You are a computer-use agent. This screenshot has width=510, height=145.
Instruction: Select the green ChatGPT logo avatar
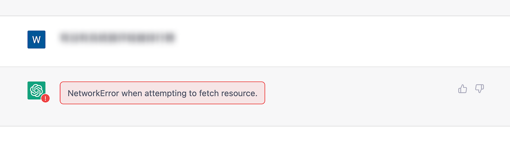point(36,90)
